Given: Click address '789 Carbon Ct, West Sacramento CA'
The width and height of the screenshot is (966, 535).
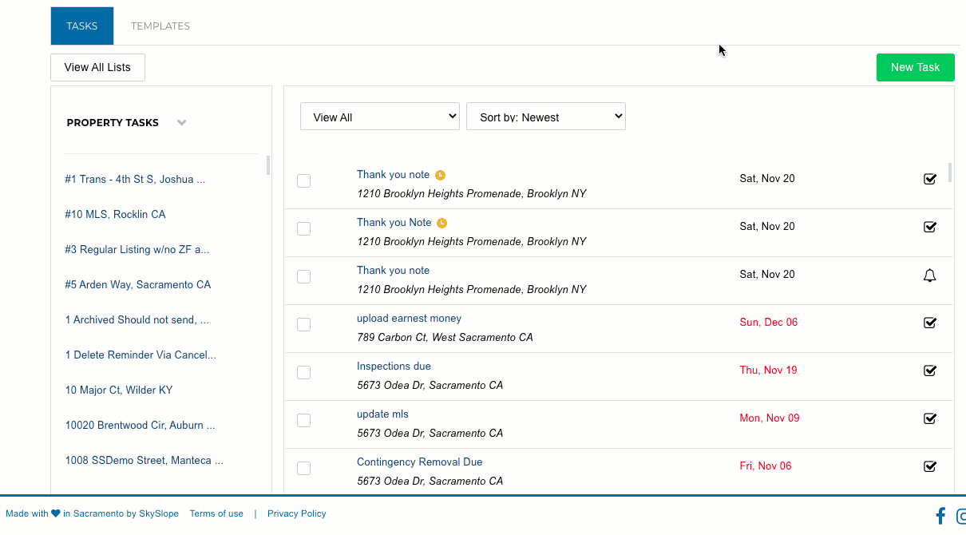Looking at the screenshot, I should pos(445,338).
